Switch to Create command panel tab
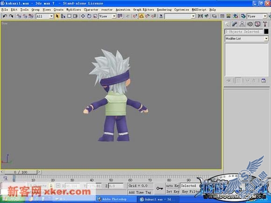271x203 pixels. (x=227, y=24)
